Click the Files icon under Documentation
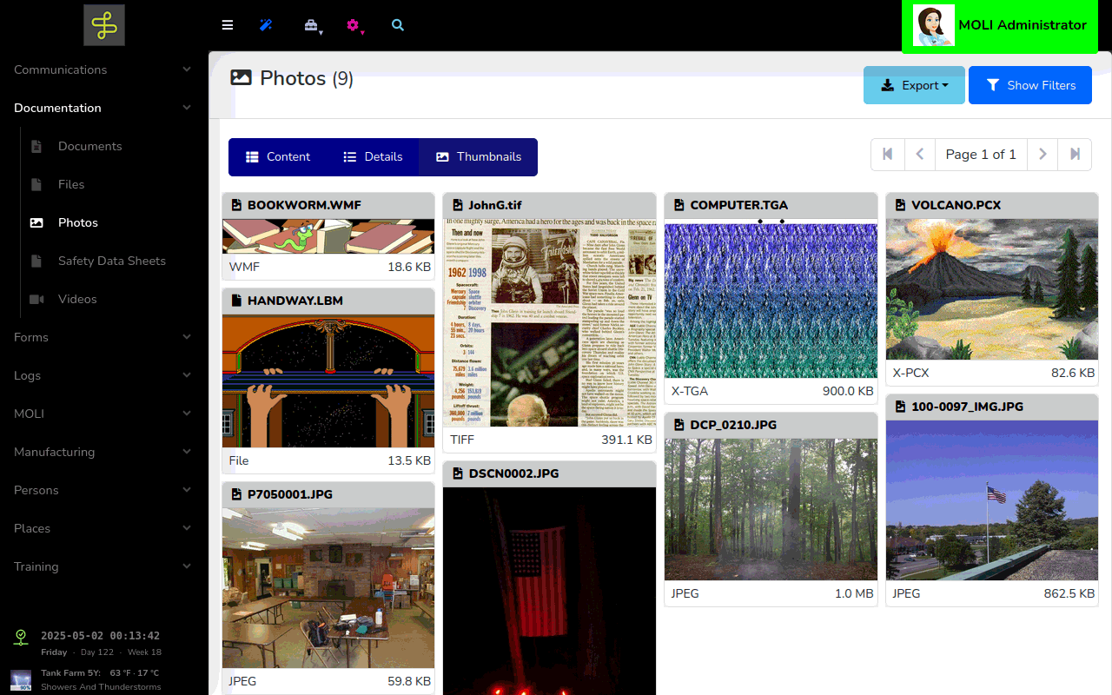 click(x=36, y=184)
